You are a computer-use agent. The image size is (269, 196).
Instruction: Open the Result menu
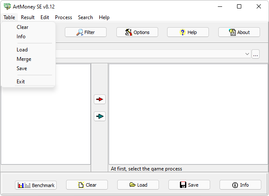point(28,17)
